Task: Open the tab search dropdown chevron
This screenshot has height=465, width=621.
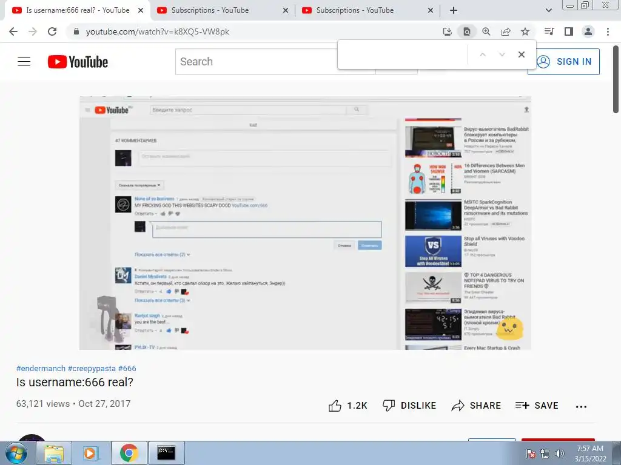Action: tap(548, 10)
